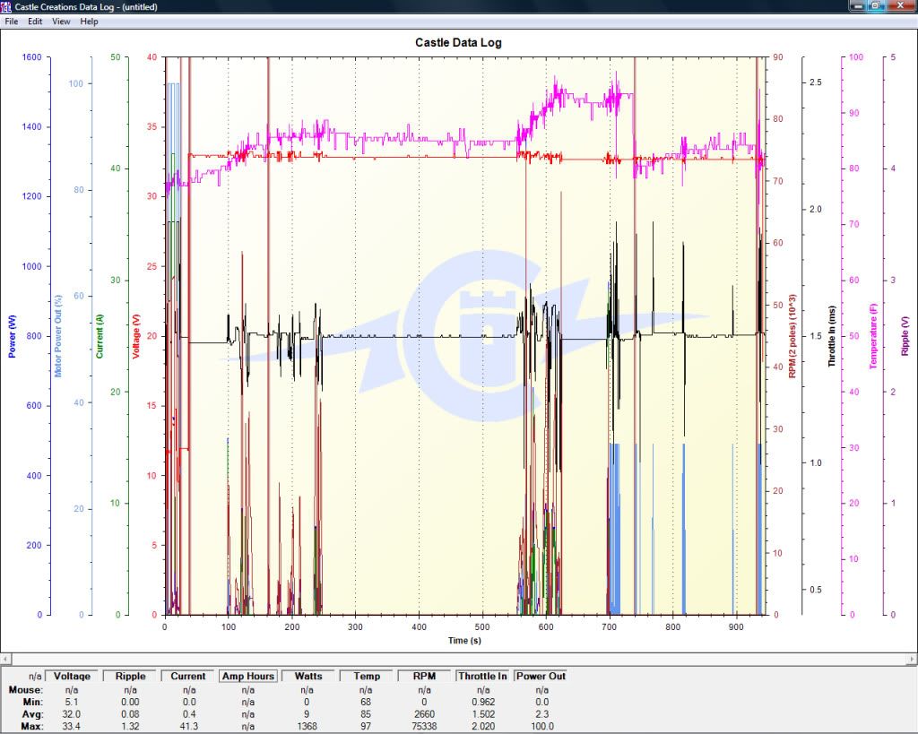Toggle the Throttle In column button
Image resolution: width=918 pixels, height=734 pixels.
click(483, 676)
